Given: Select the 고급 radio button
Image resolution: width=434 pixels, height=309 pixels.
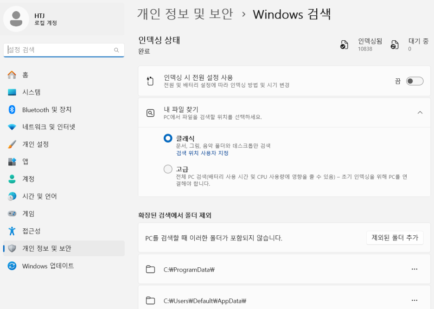Looking at the screenshot, I should (168, 169).
